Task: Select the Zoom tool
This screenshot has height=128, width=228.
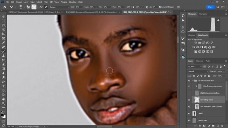Action: 3,103
